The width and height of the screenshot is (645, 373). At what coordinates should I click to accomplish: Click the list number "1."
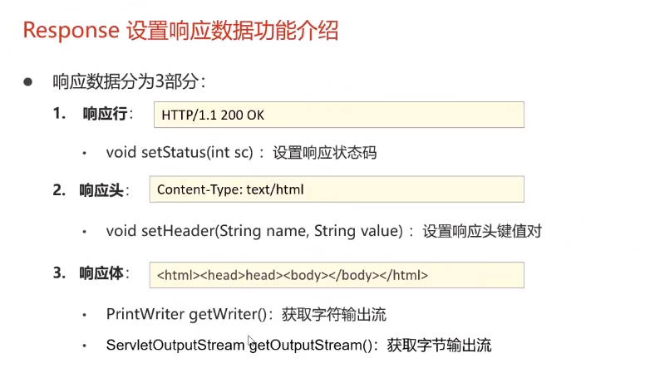(x=59, y=115)
